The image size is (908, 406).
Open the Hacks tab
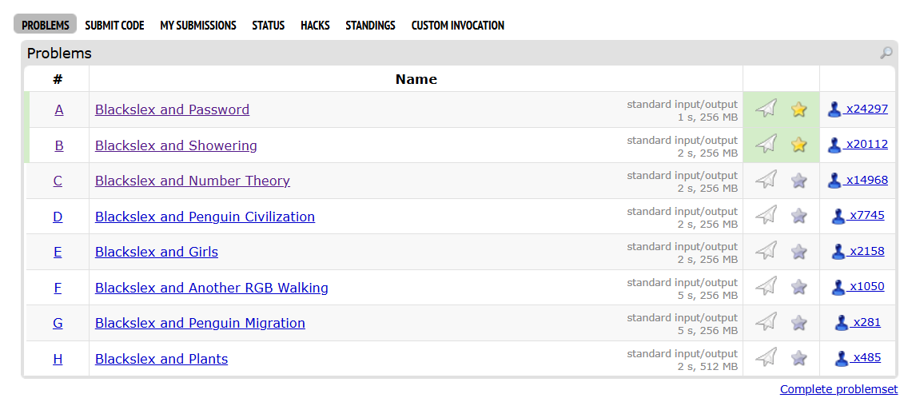(x=315, y=26)
